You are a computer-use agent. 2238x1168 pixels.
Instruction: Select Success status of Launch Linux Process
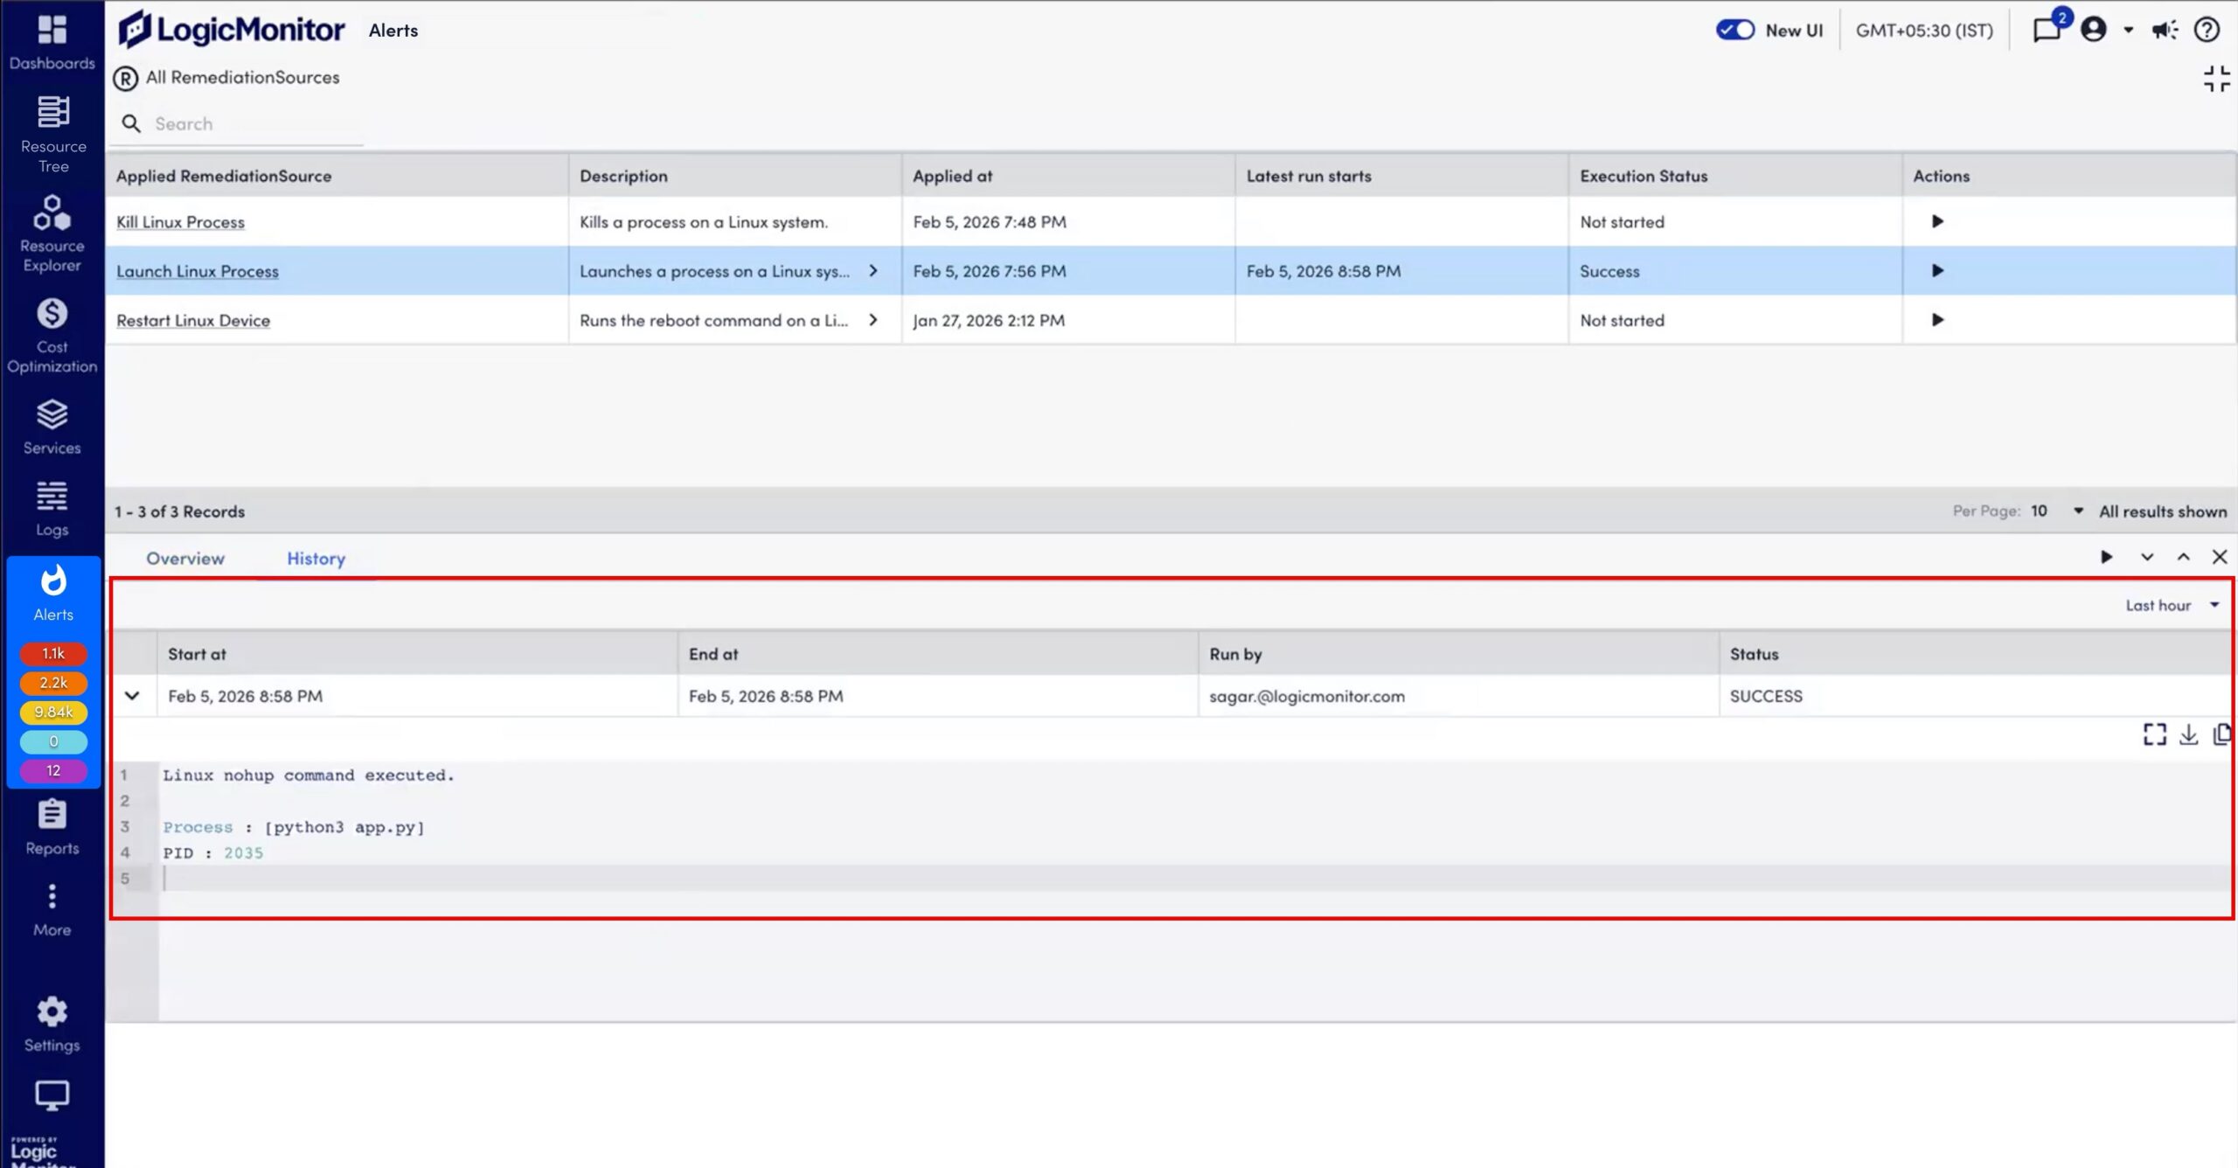pyautogui.click(x=1609, y=271)
